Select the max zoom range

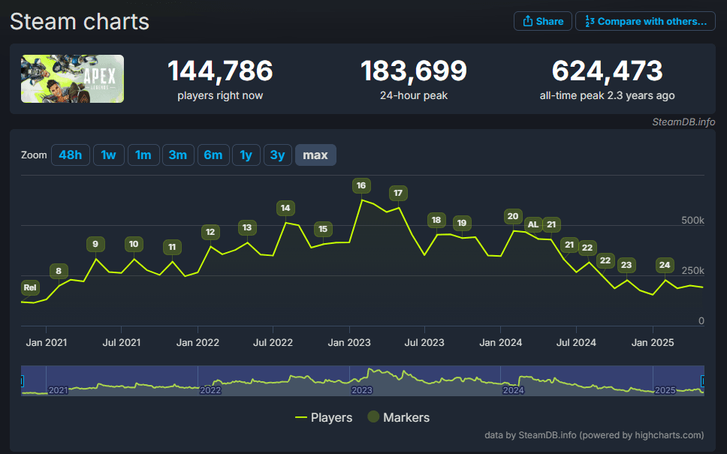tap(315, 155)
